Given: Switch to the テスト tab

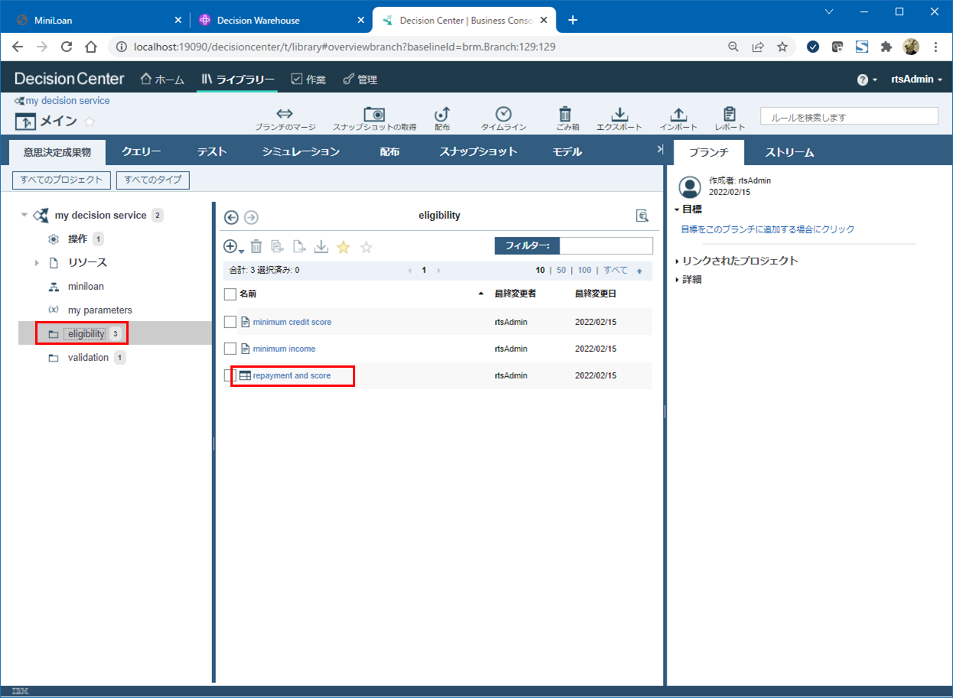Looking at the screenshot, I should coord(212,151).
